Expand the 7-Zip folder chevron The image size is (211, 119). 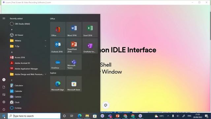pos(45,46)
